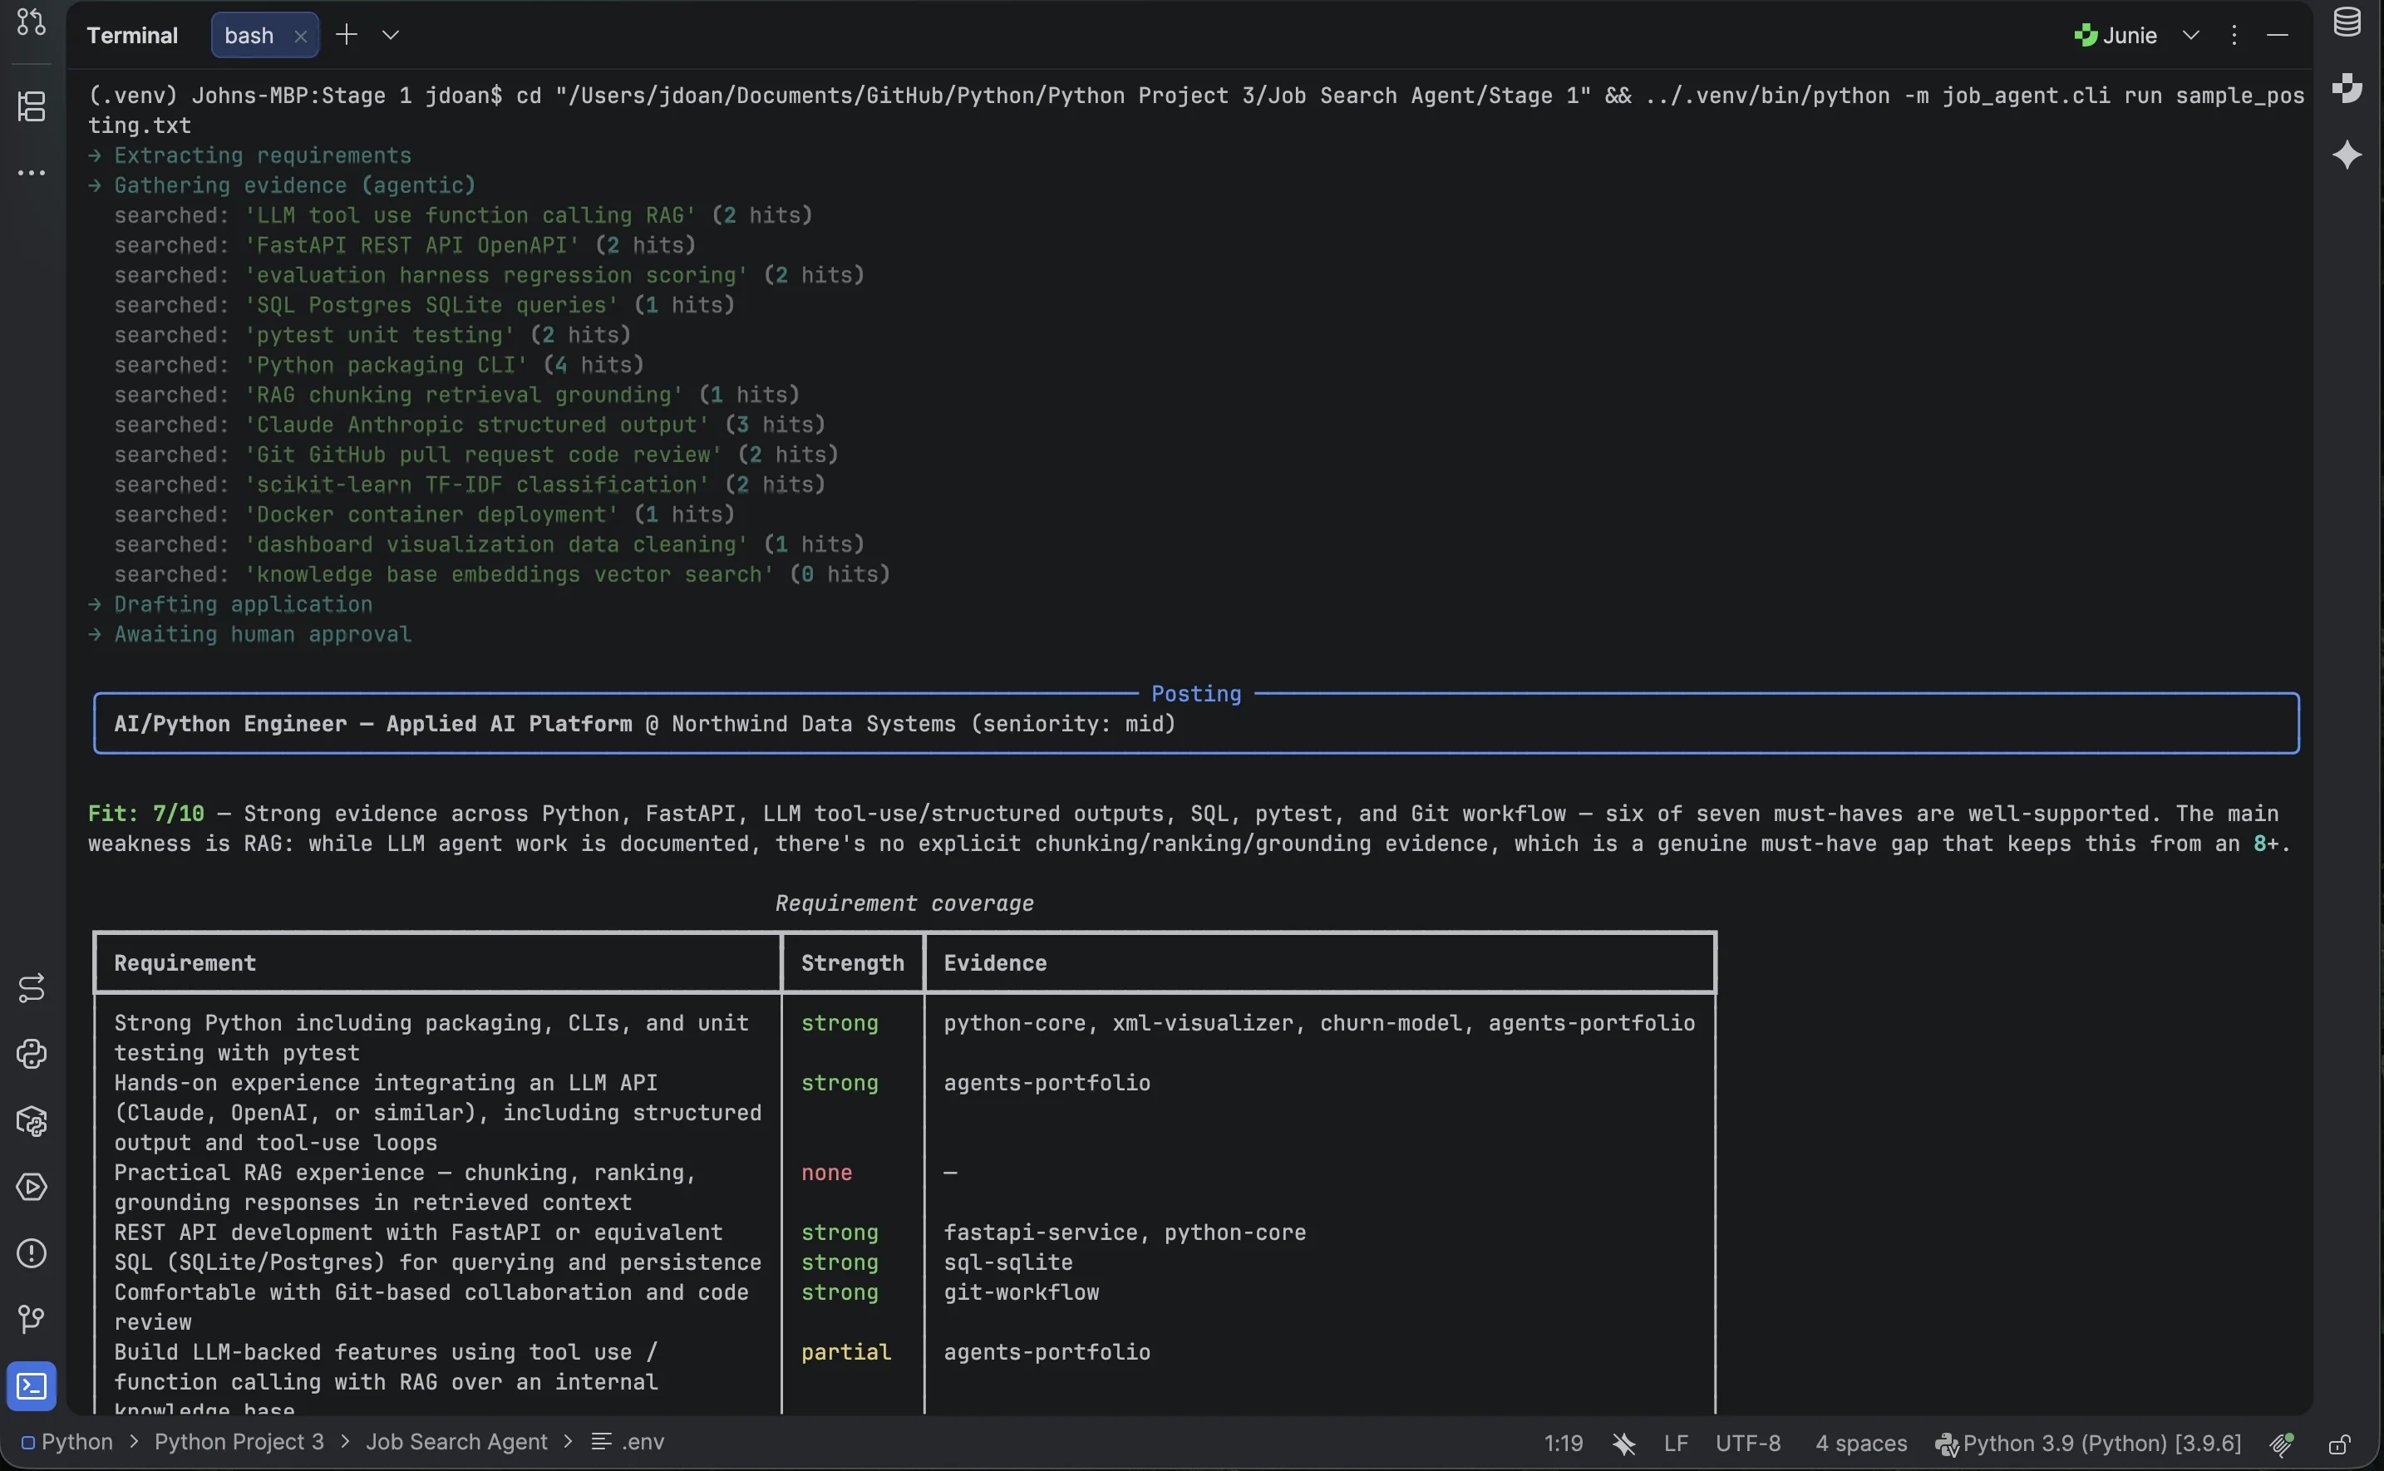2384x1471 pixels.
Task: Open the LF line separator selector
Action: (x=1676, y=1443)
